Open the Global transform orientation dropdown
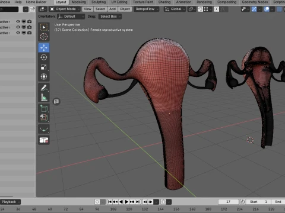This screenshot has width=285, height=213. point(175,9)
